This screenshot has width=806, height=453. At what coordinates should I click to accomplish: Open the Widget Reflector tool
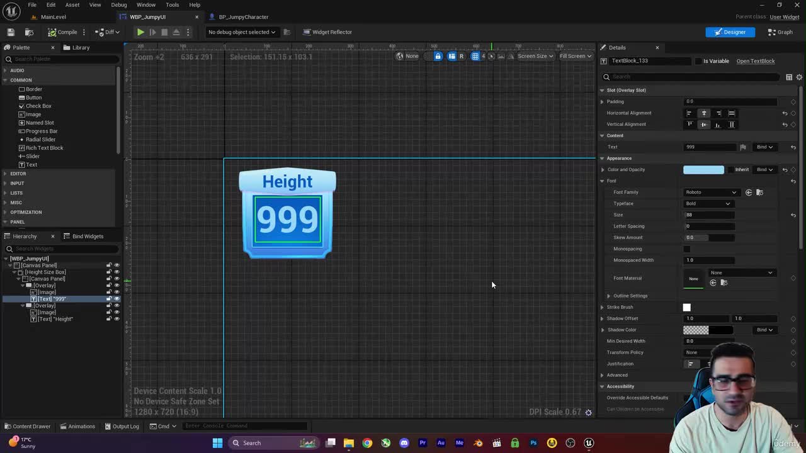click(x=327, y=32)
